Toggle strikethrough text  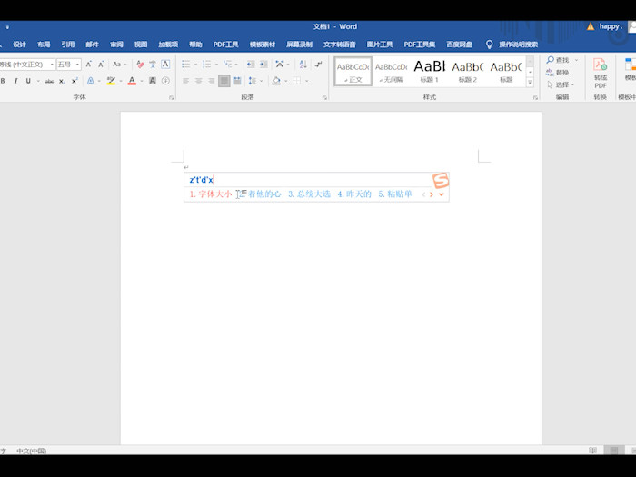click(49, 81)
